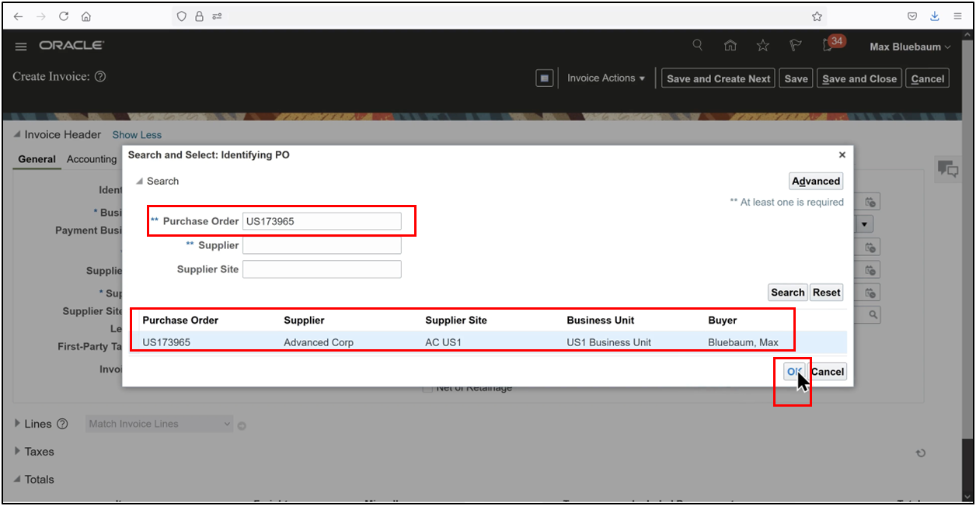Open notifications showing 34 alerts
This screenshot has width=976, height=506.
tap(827, 45)
